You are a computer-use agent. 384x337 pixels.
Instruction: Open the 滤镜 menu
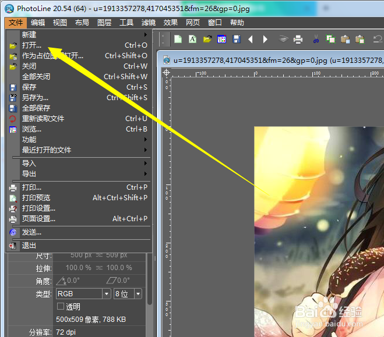(x=149, y=23)
